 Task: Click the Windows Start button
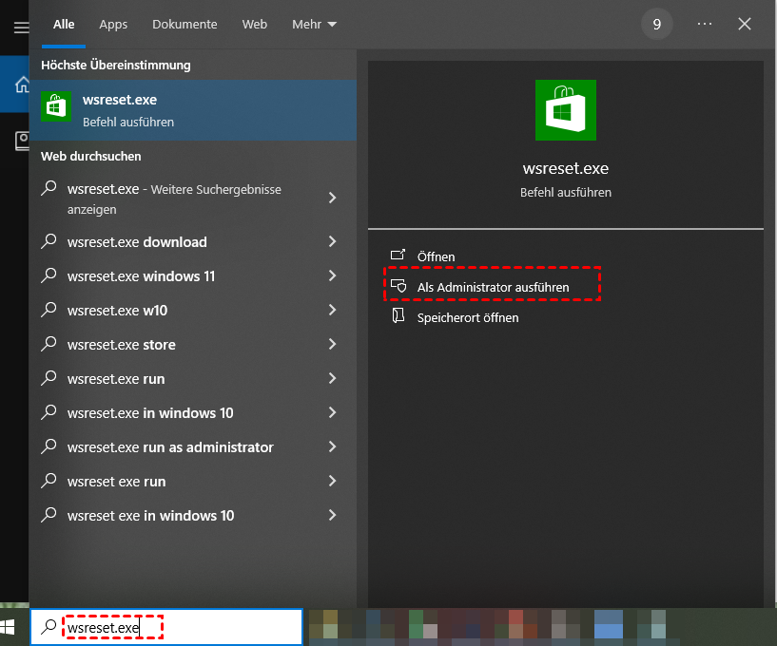pyautogui.click(x=9, y=627)
